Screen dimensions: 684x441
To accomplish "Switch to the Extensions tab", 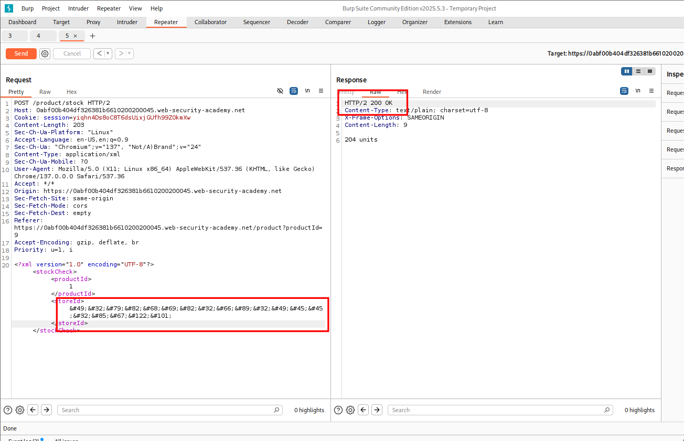I will (x=458, y=22).
